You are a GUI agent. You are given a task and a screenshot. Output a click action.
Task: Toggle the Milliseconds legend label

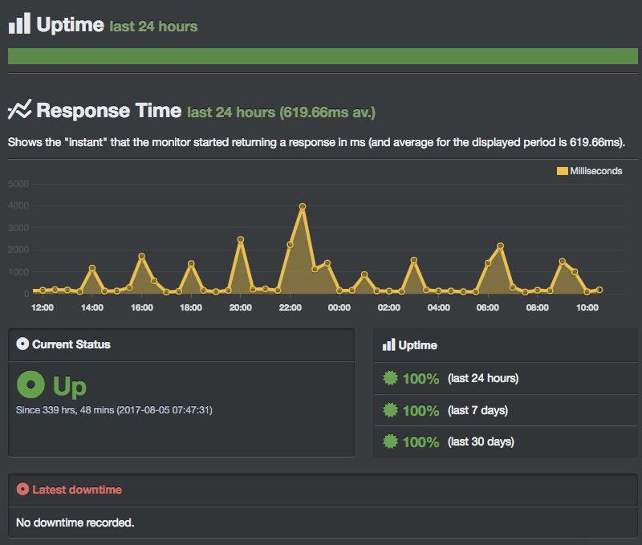click(x=595, y=171)
